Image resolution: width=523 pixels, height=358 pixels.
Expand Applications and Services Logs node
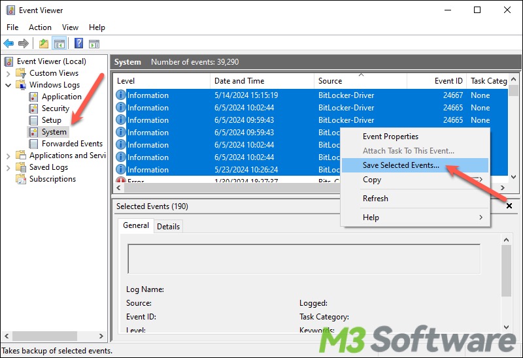pyautogui.click(x=8, y=155)
